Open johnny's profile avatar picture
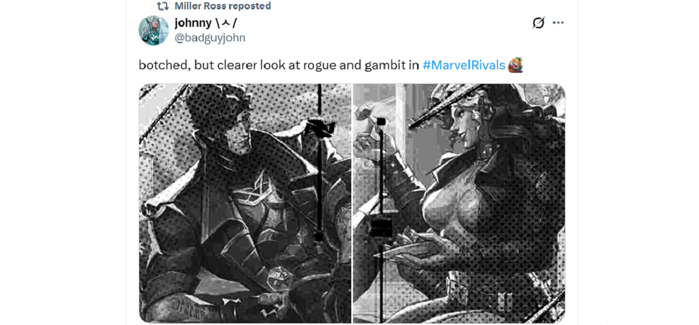699x325 pixels. [x=153, y=30]
